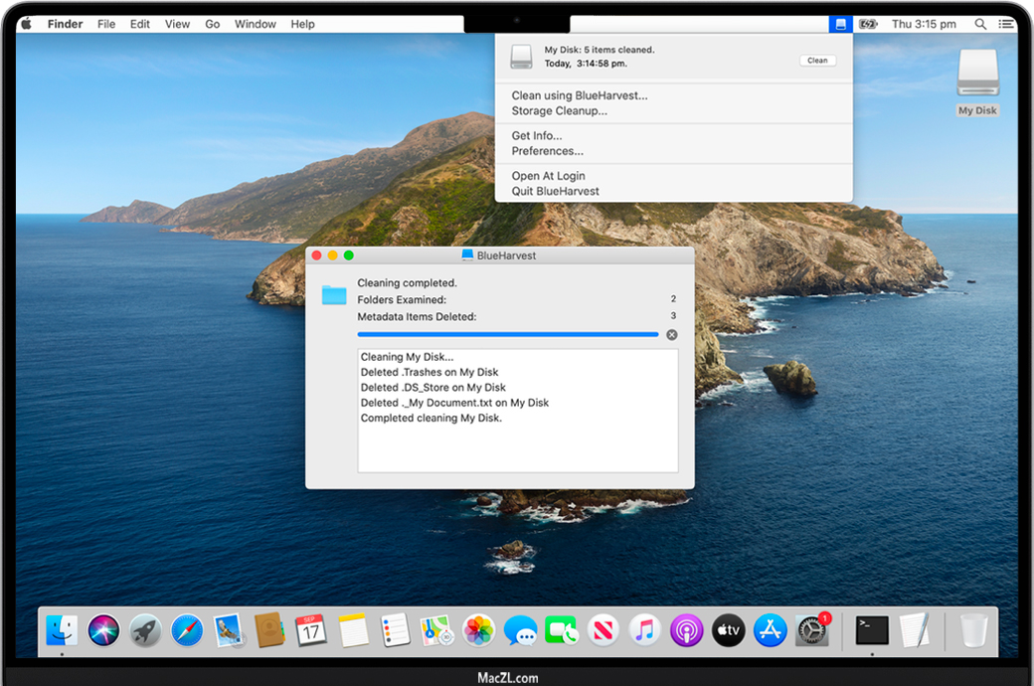Launch Safari from the Dock
This screenshot has height=686, width=1034.
tap(187, 629)
